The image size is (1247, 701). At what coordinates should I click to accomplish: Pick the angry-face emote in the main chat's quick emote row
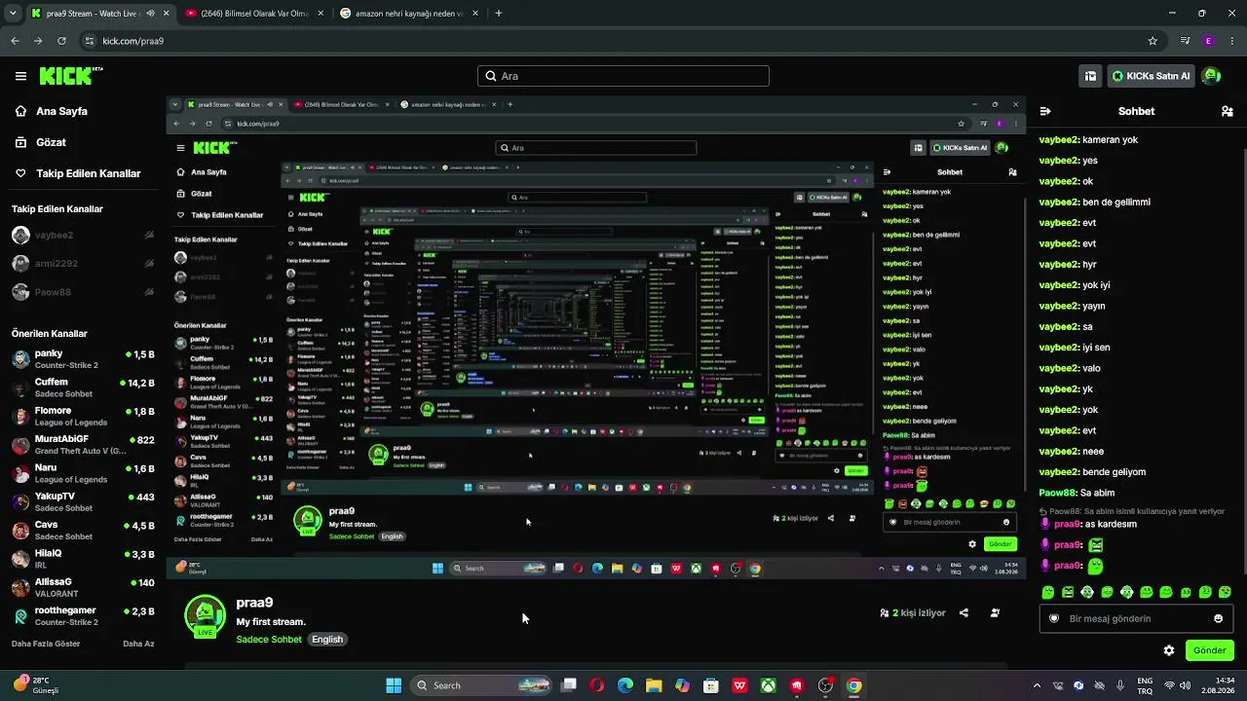click(1068, 592)
